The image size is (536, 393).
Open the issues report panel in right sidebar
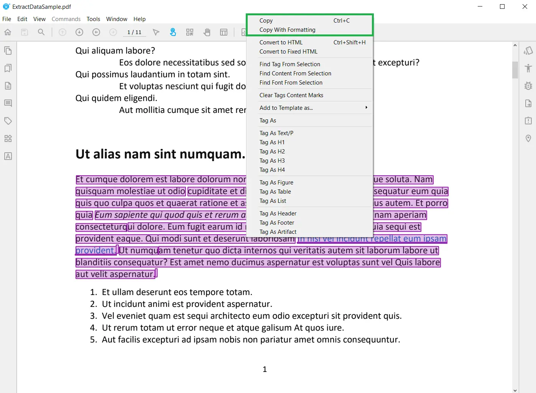(528, 121)
